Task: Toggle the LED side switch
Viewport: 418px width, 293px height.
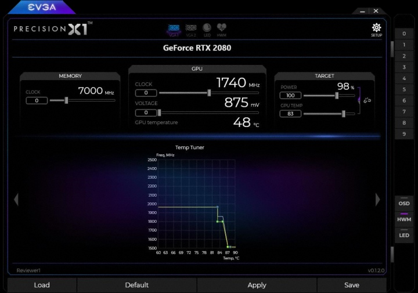Action: point(404,234)
